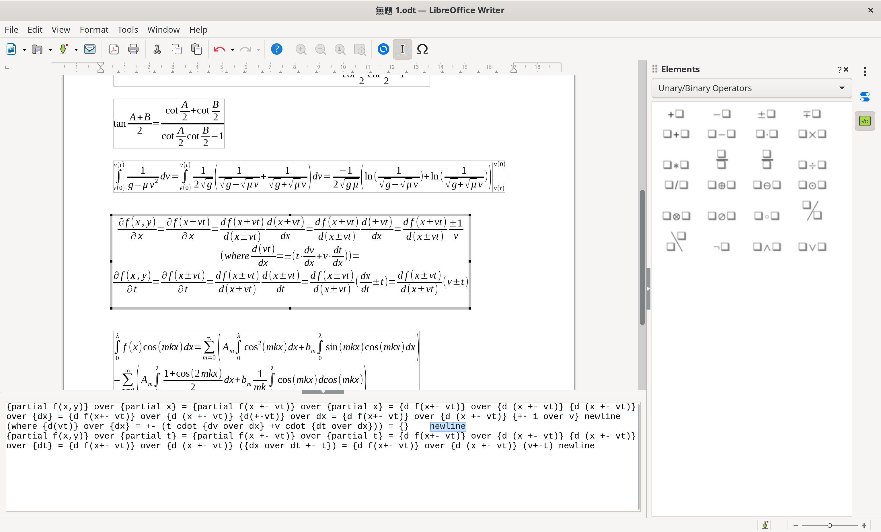This screenshot has width=881, height=532.
Task: Open the Unary/Binary Operators dropdown
Action: [751, 88]
